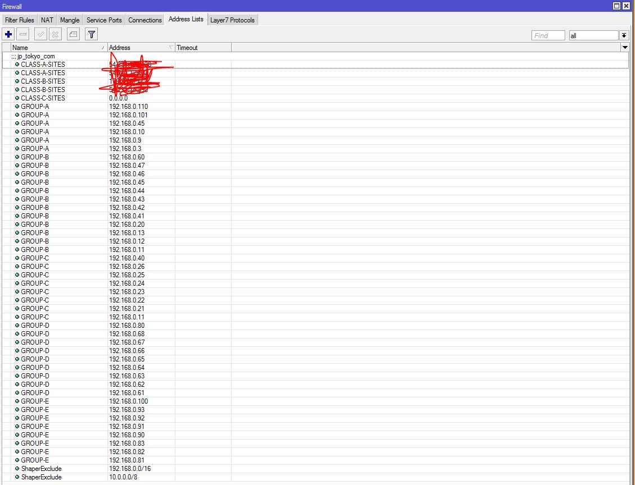Image resolution: width=635 pixels, height=485 pixels.
Task: Click the Timeout column header
Action: tap(203, 48)
